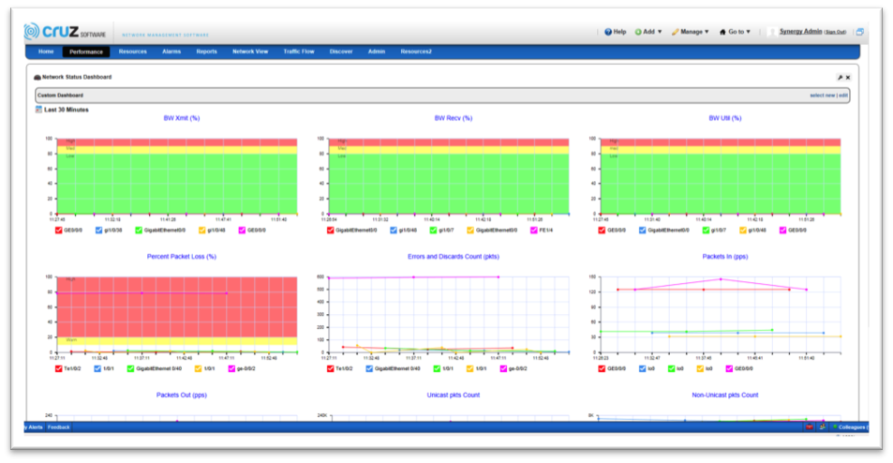893x463 pixels.
Task: Toggle red Te1/0/2 checkbox in Errors and Discards
Action: point(331,368)
